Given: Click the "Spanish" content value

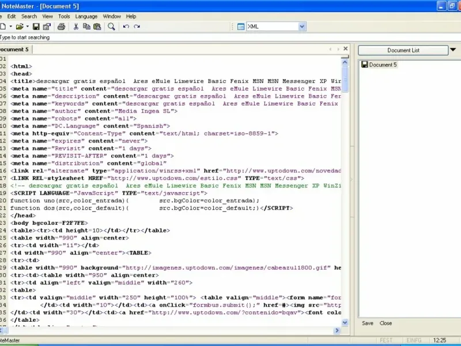Looking at the screenshot, I should pyautogui.click(x=150, y=126).
